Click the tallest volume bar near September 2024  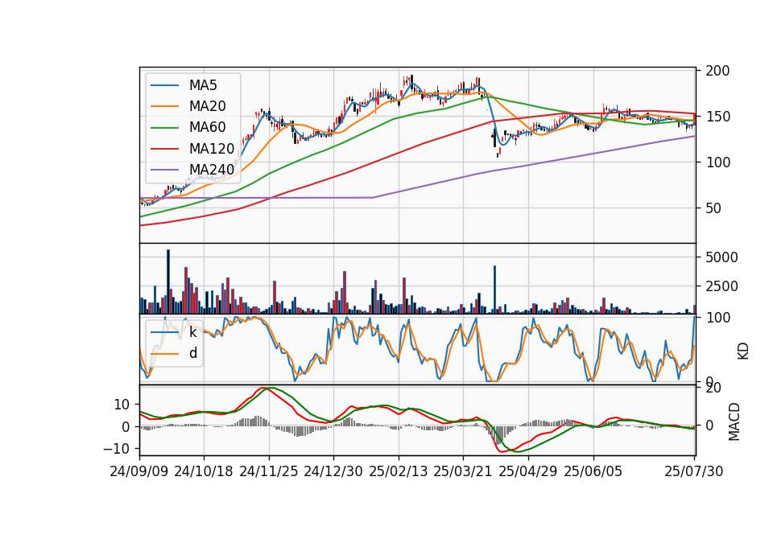point(168,282)
